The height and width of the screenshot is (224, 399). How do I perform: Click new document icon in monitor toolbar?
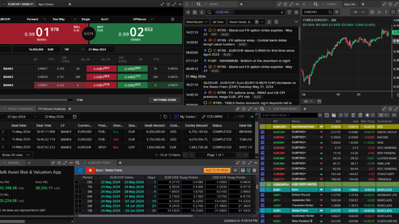[x=327, y=115]
